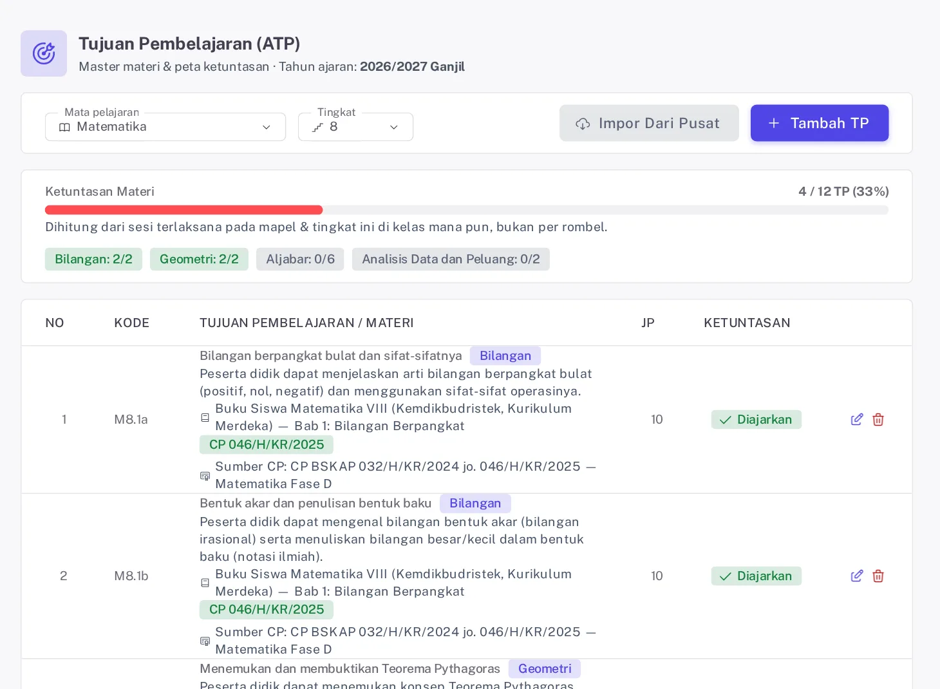Image resolution: width=940 pixels, height=689 pixels.
Task: Select the Analisis Data dan Peluang: 0/2 chip
Action: click(x=451, y=259)
